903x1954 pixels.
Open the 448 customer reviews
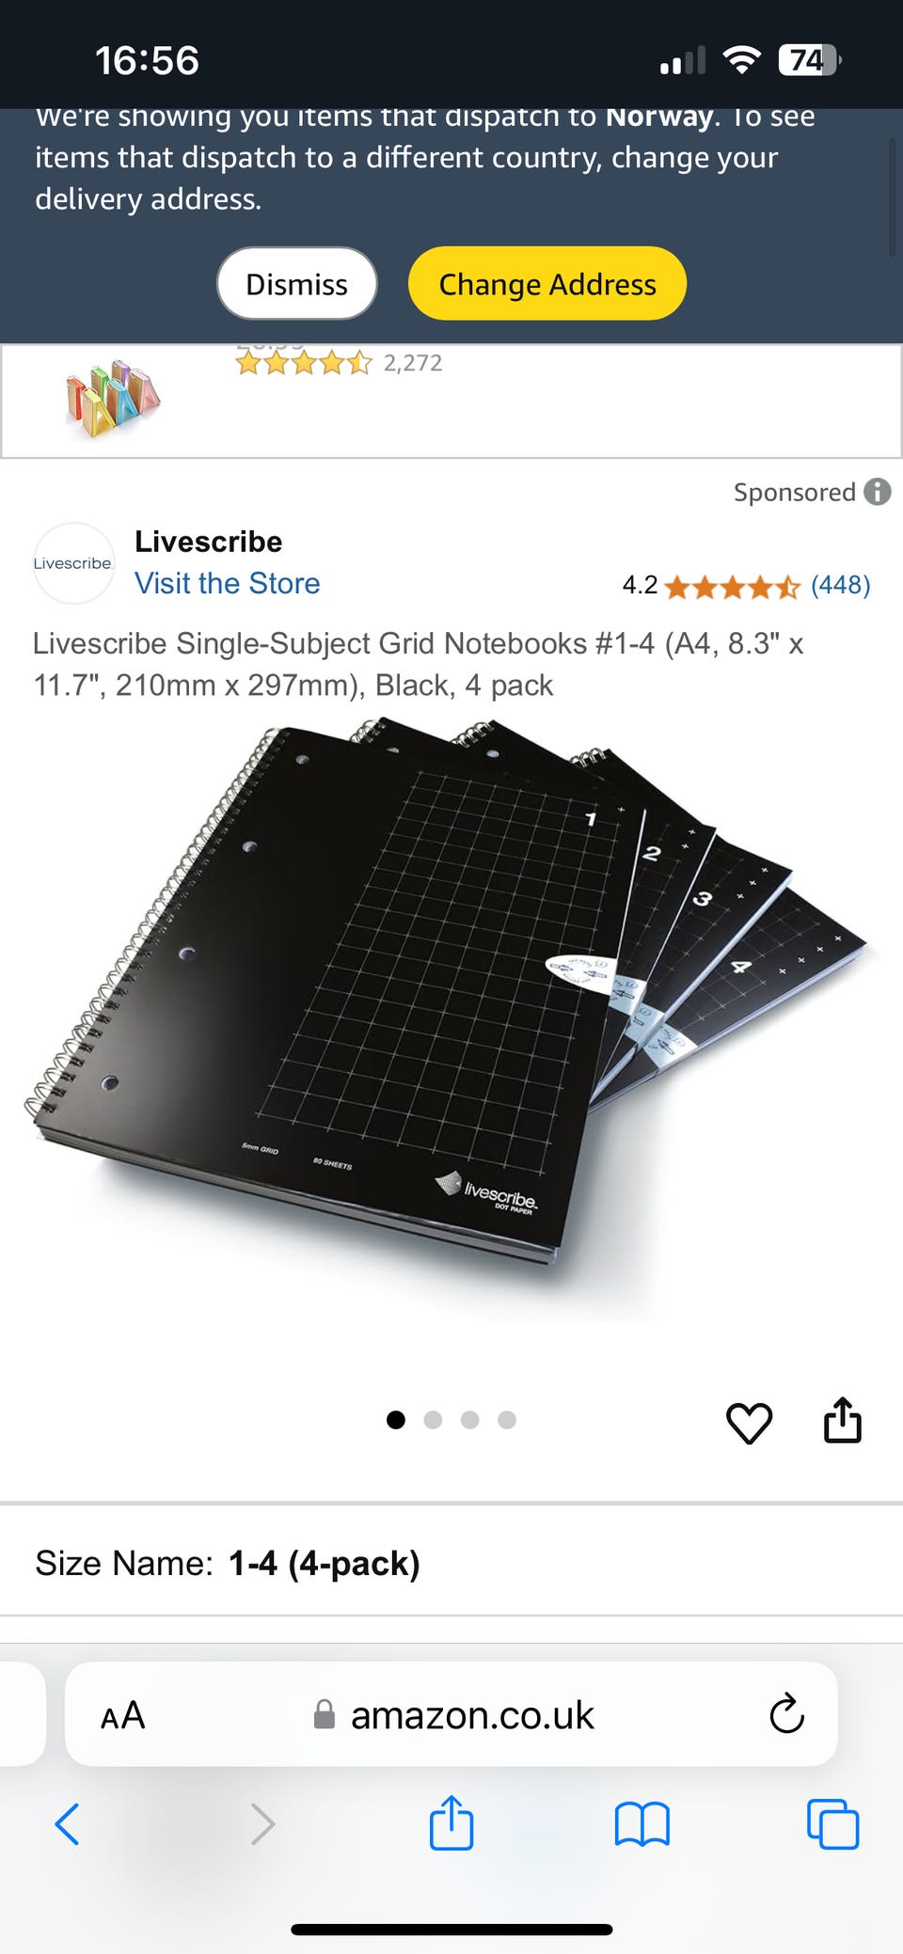[841, 585]
